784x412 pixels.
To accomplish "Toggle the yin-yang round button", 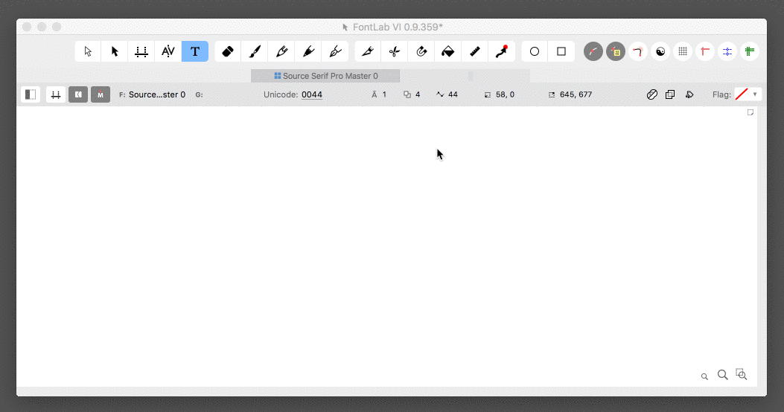I will point(660,51).
